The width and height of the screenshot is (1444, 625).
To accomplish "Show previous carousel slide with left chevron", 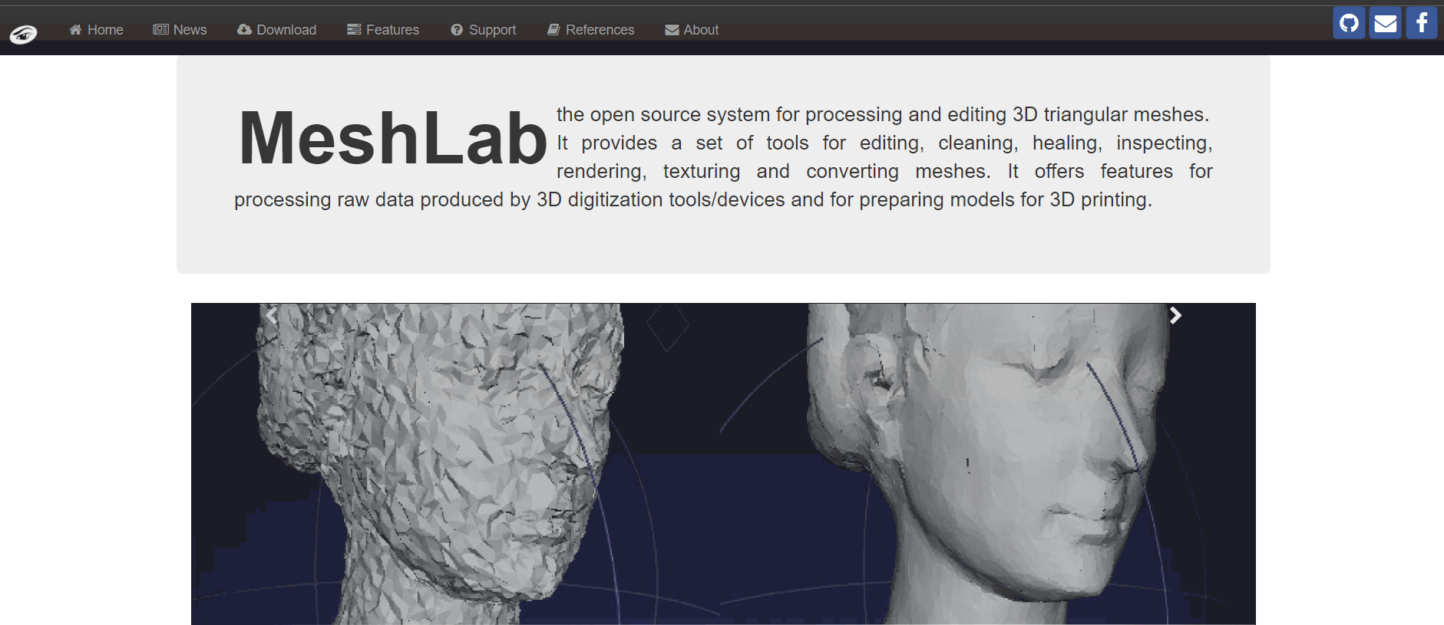I will (271, 315).
